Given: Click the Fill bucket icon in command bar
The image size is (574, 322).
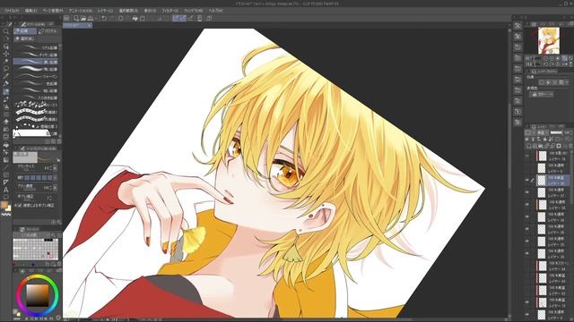Looking at the screenshot, I should click(135, 18).
